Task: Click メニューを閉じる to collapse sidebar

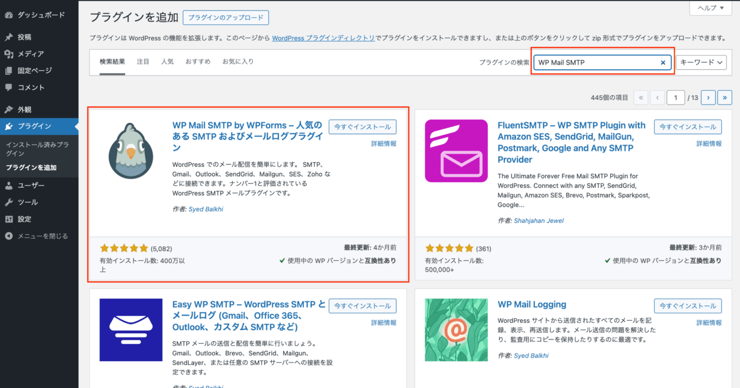Action: point(43,236)
